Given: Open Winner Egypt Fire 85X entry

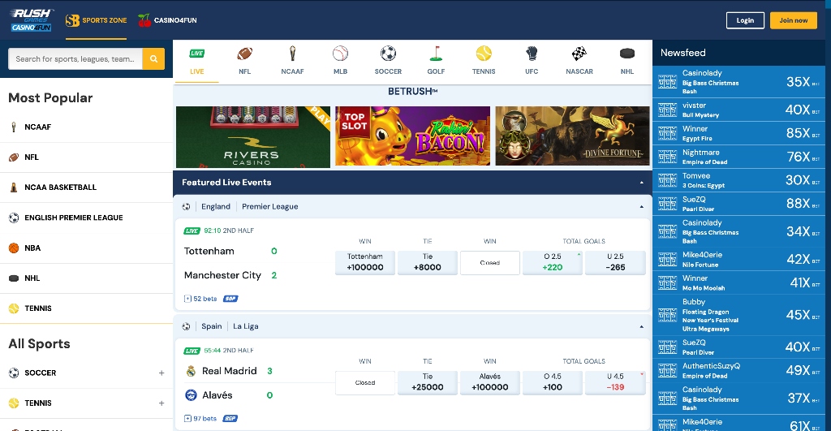Looking at the screenshot, I should (x=738, y=134).
